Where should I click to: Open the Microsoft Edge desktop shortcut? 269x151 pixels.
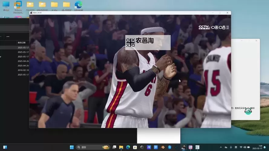pyautogui.click(x=79, y=6)
